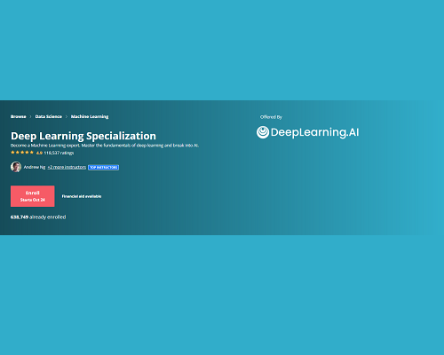Click the TOP INSTRUCTORS badge
This screenshot has height=355, width=444.
[104, 168]
